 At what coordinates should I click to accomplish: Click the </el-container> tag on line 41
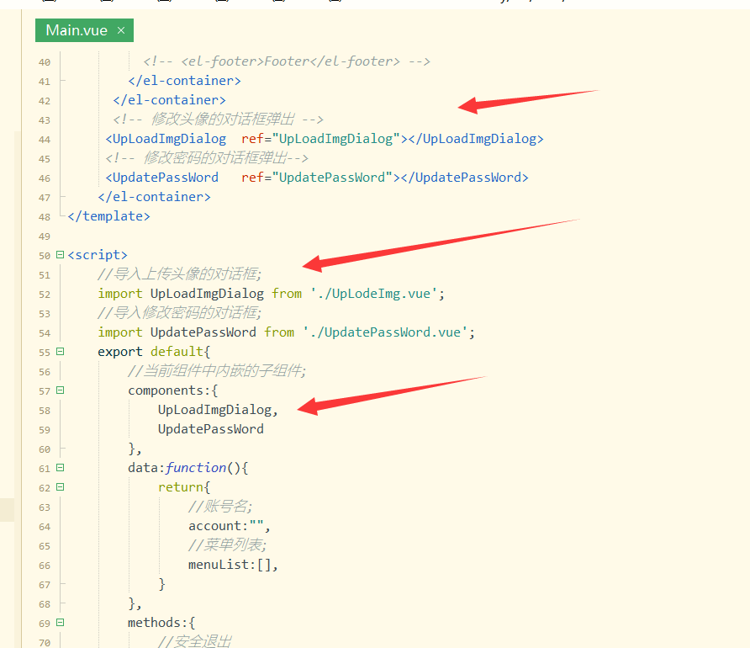click(184, 81)
